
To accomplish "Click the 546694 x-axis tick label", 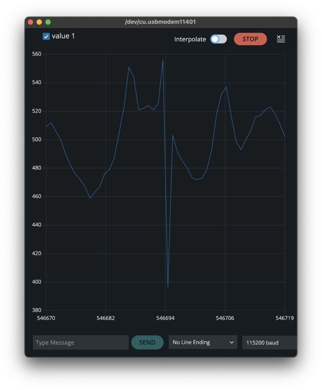I will (x=165, y=318).
